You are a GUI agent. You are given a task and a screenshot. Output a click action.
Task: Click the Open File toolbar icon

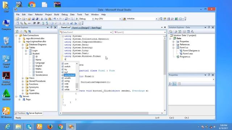pos(29,19)
